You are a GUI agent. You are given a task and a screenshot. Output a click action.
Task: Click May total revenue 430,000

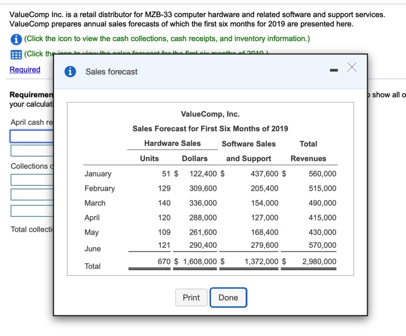(322, 232)
